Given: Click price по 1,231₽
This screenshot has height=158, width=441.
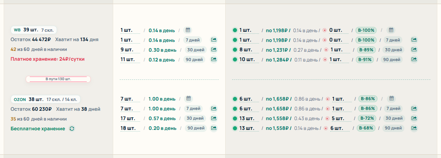Looking at the screenshot, I should click(x=278, y=50).
